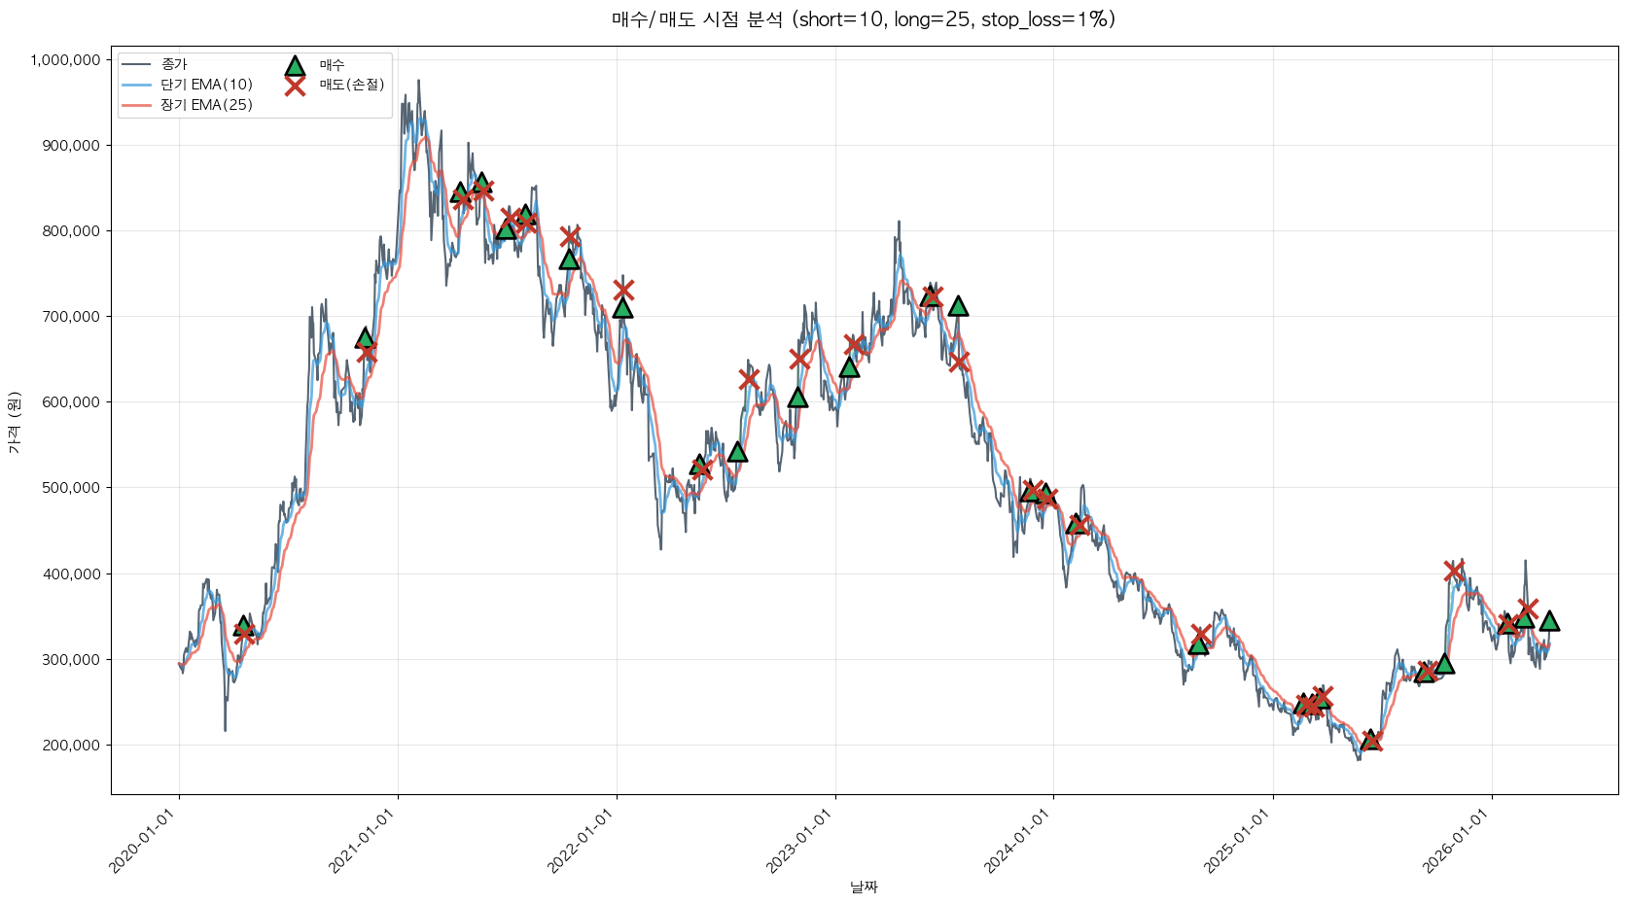
Task: Click the 2023-01-01 x-axis date label
Action: [800, 842]
